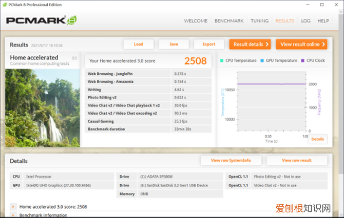Image resolution: width=344 pixels, height=218 pixels.
Task: Toggle the CPU Temperature legend marker
Action: 222,60
